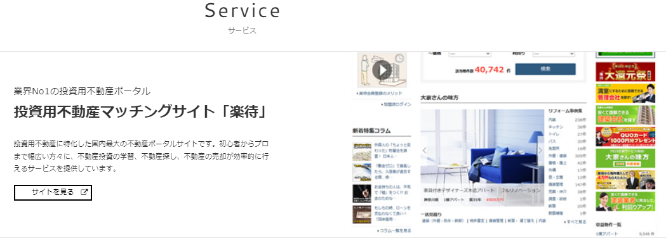
Task: Play the video thumbnail with play icon
Action: [382, 70]
